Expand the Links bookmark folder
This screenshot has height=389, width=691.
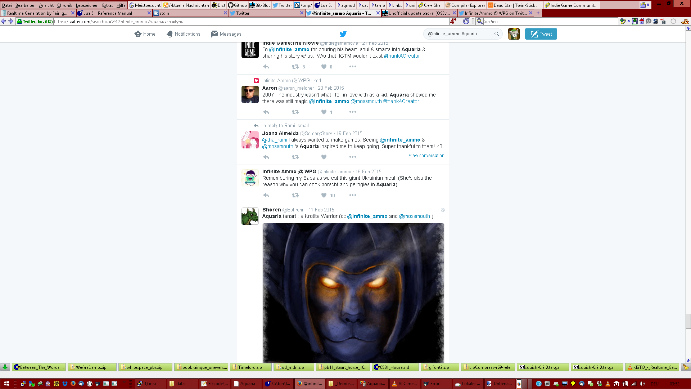pos(395,5)
